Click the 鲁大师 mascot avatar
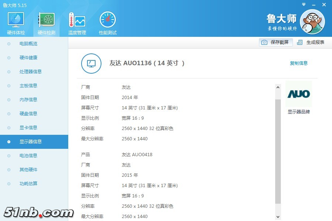 click(x=312, y=22)
